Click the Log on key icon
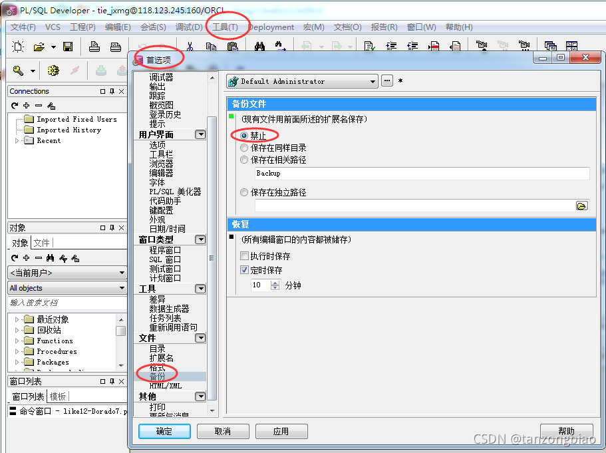 coord(18,71)
